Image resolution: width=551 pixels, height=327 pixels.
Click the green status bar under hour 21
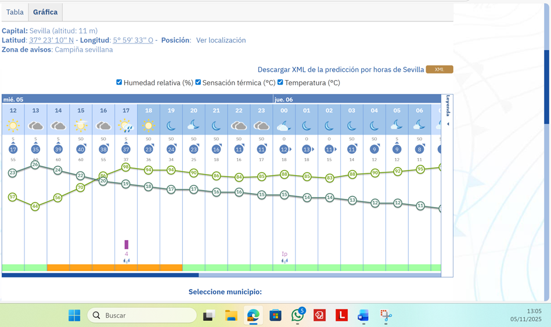(x=217, y=268)
